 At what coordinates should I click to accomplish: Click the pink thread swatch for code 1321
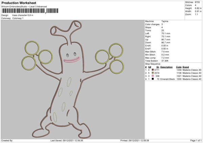click(x=153, y=76)
